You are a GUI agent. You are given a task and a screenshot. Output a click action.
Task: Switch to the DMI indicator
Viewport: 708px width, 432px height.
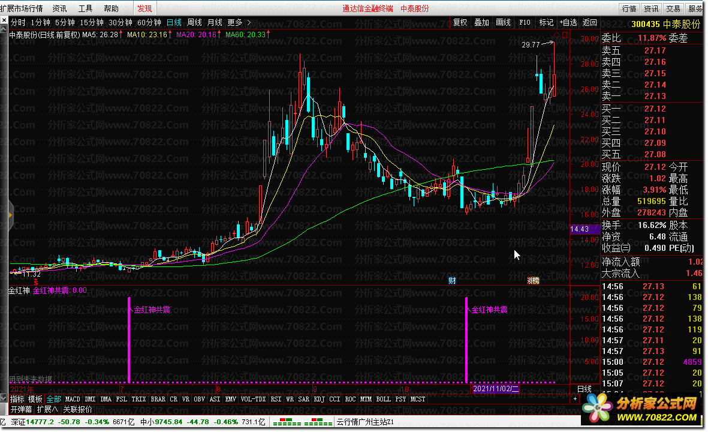91,399
